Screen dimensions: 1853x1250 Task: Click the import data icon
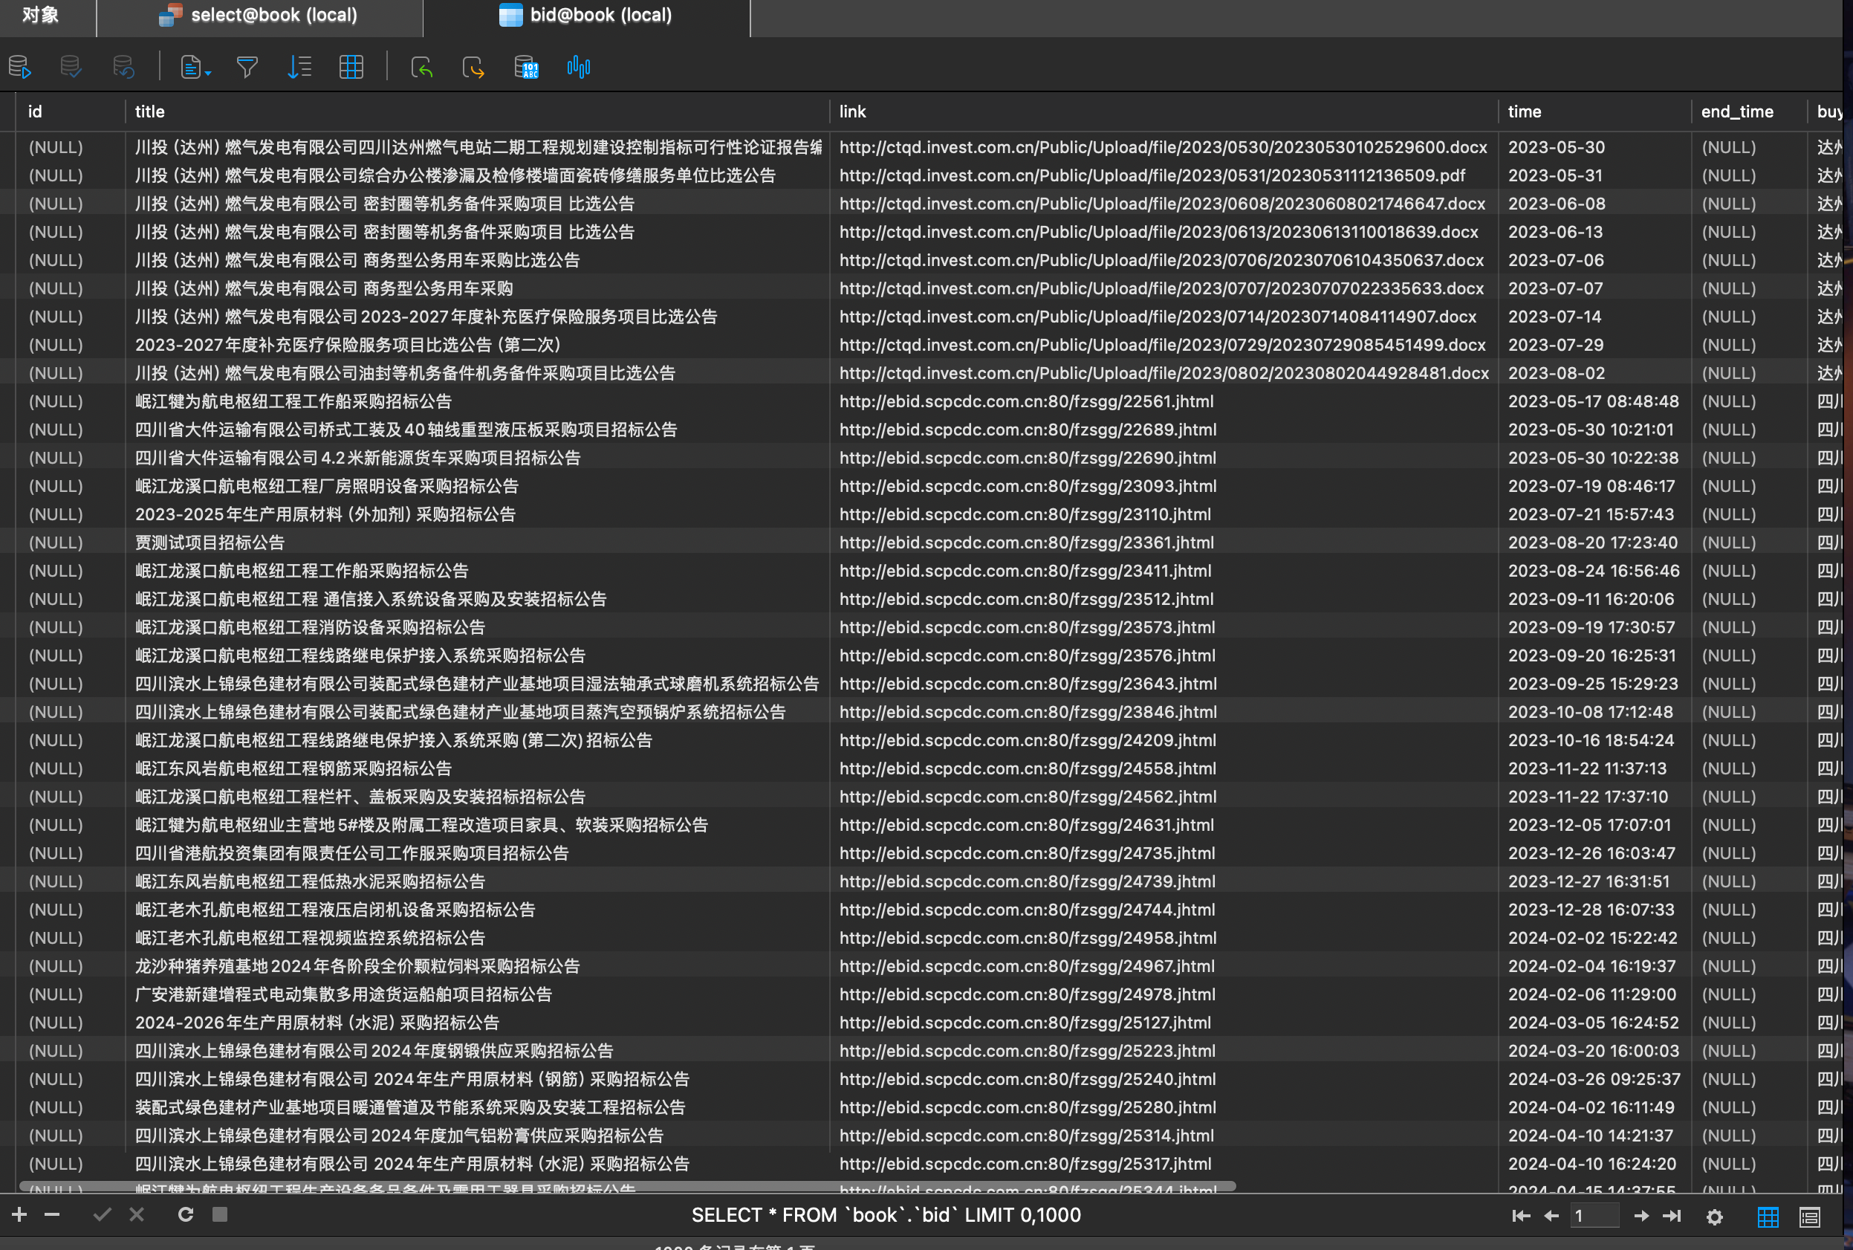point(421,67)
